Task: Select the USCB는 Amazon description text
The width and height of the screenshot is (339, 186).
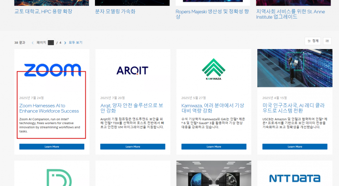Action: coord(295,123)
